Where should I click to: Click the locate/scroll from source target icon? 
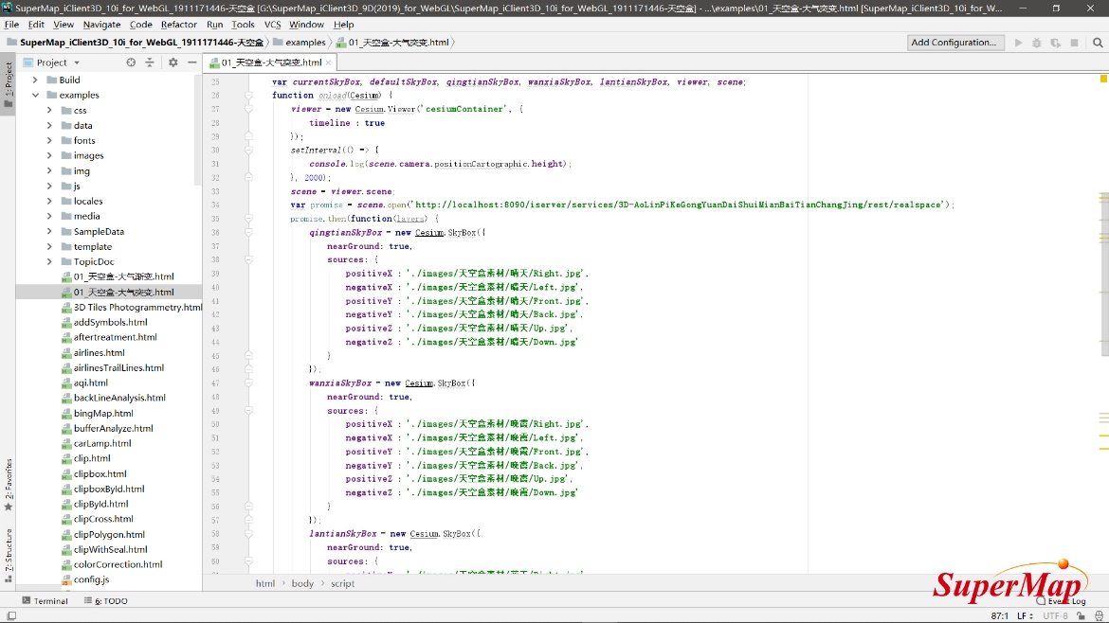click(x=131, y=62)
